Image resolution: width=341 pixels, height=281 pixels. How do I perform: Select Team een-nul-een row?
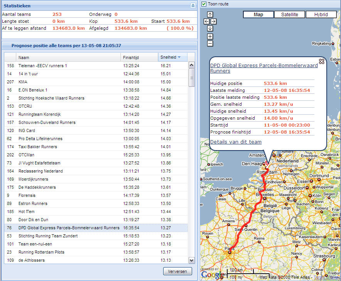(96, 244)
